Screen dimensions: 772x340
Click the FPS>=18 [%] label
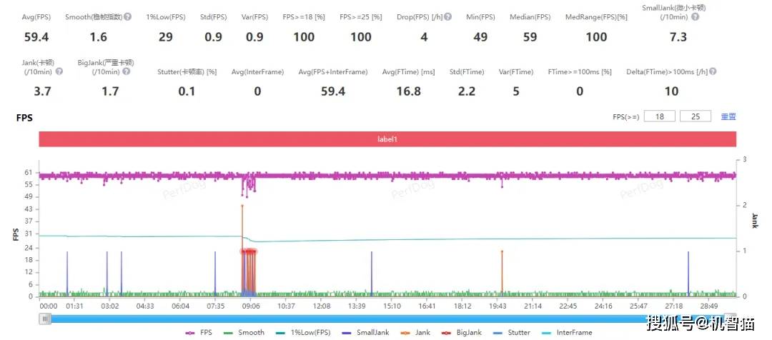click(304, 17)
